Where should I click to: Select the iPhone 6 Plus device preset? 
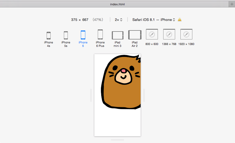click(100, 38)
